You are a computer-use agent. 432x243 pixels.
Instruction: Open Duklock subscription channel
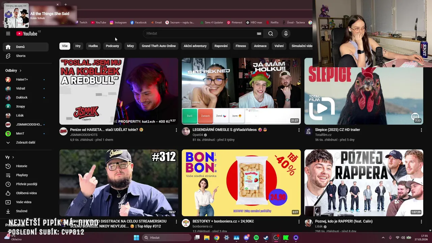click(26, 98)
